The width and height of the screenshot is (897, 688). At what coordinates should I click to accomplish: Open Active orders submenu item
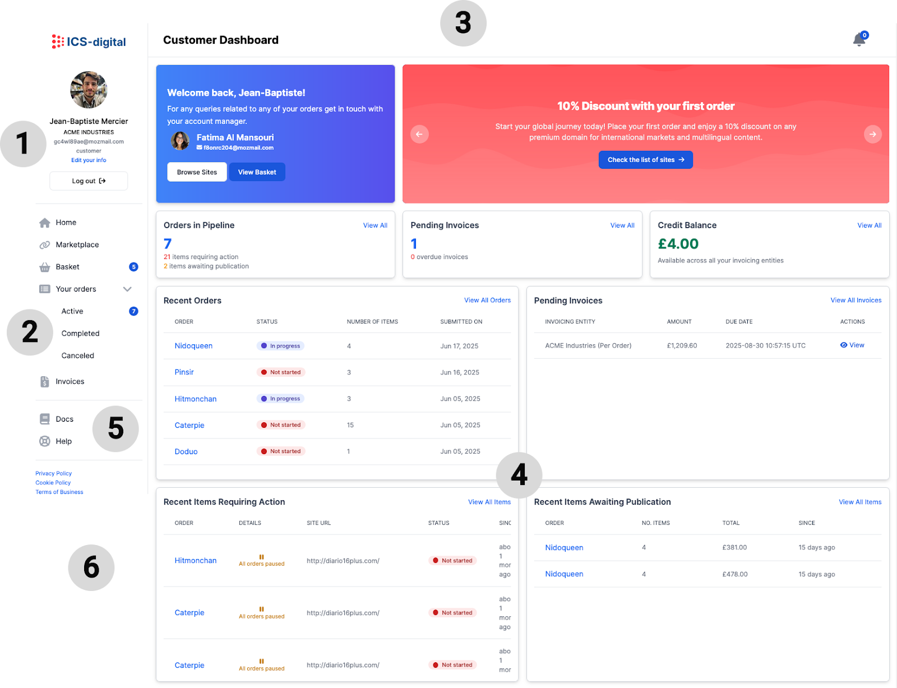[x=72, y=311]
